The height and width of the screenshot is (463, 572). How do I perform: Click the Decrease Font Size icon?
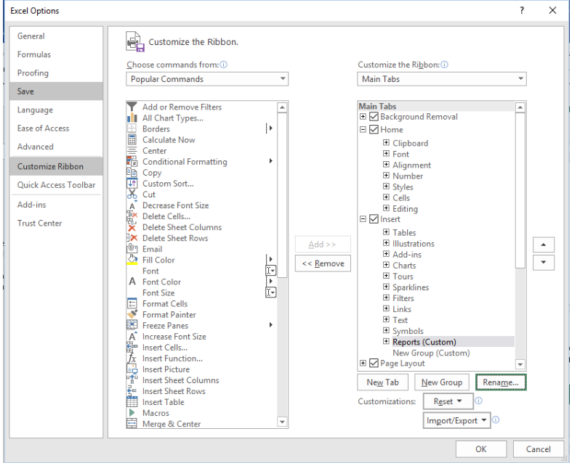132,205
